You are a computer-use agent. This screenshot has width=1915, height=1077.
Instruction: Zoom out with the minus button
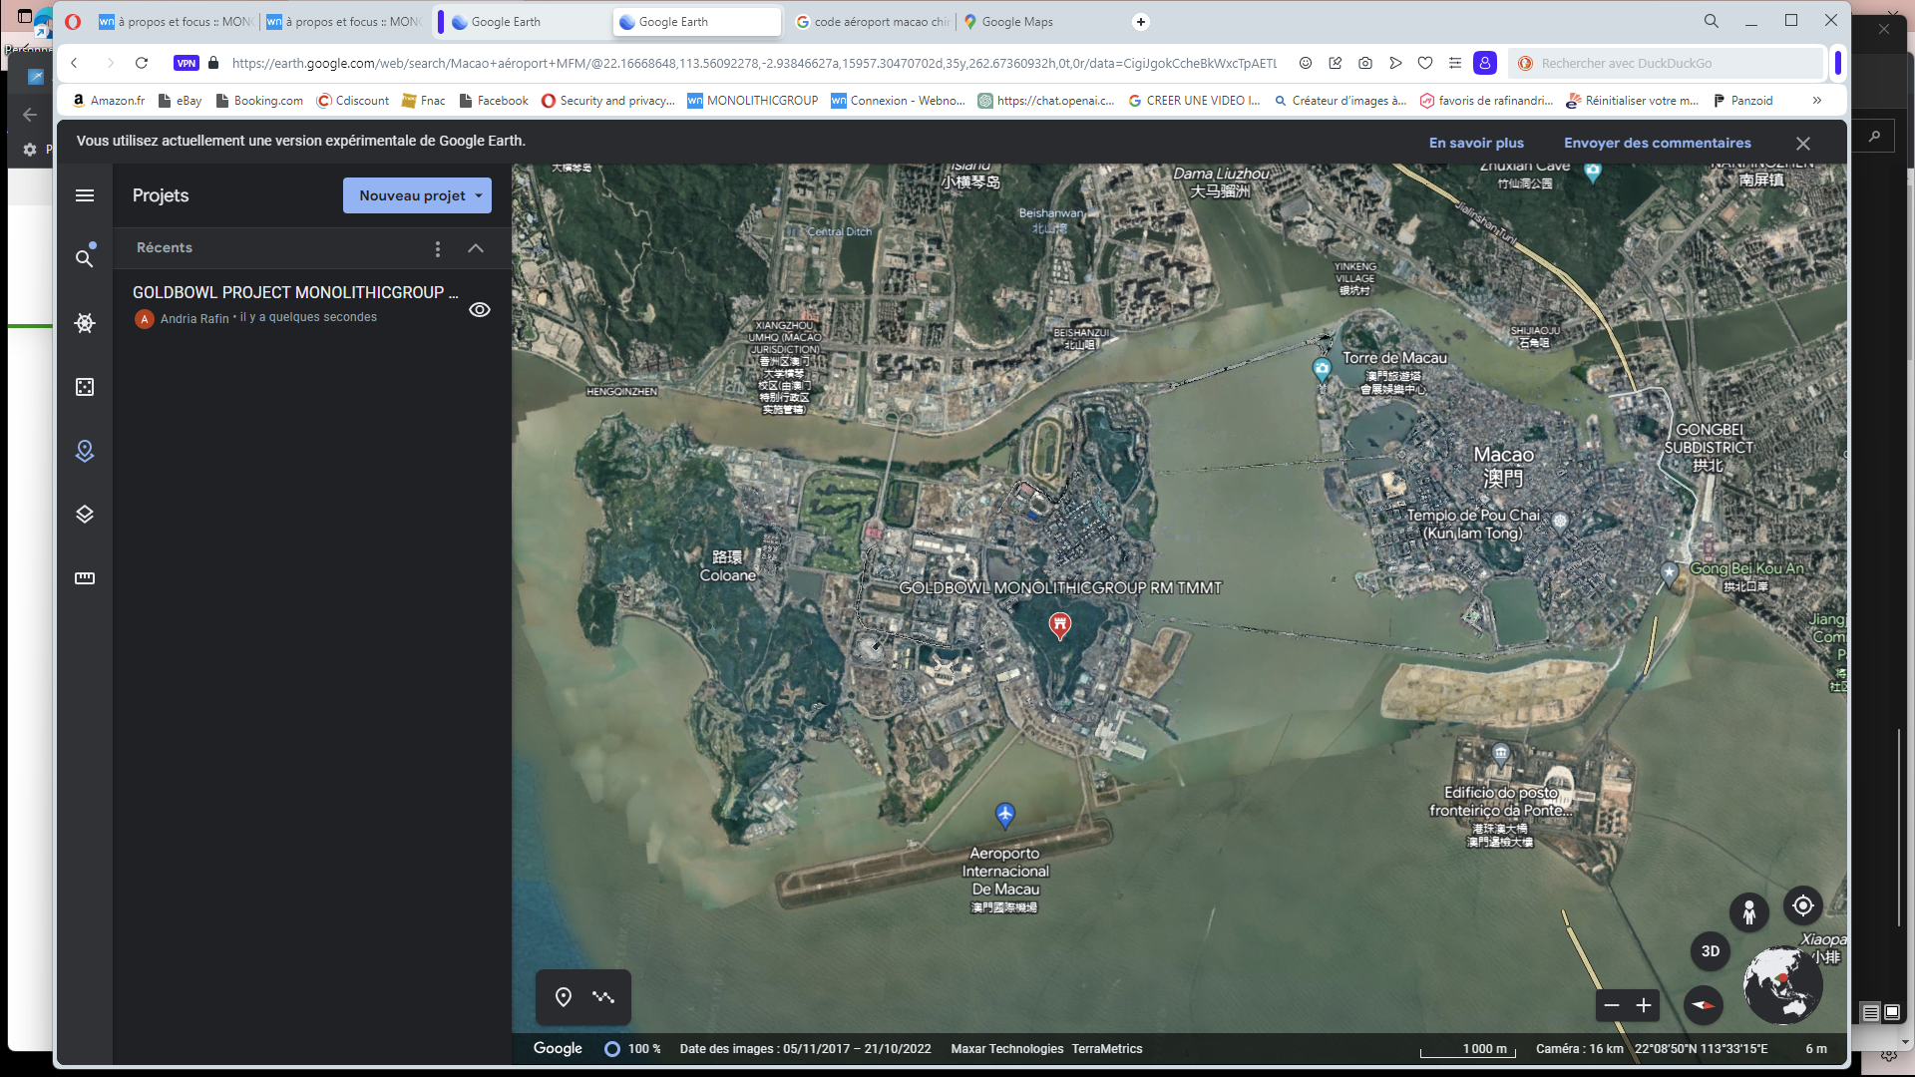pyautogui.click(x=1612, y=1005)
